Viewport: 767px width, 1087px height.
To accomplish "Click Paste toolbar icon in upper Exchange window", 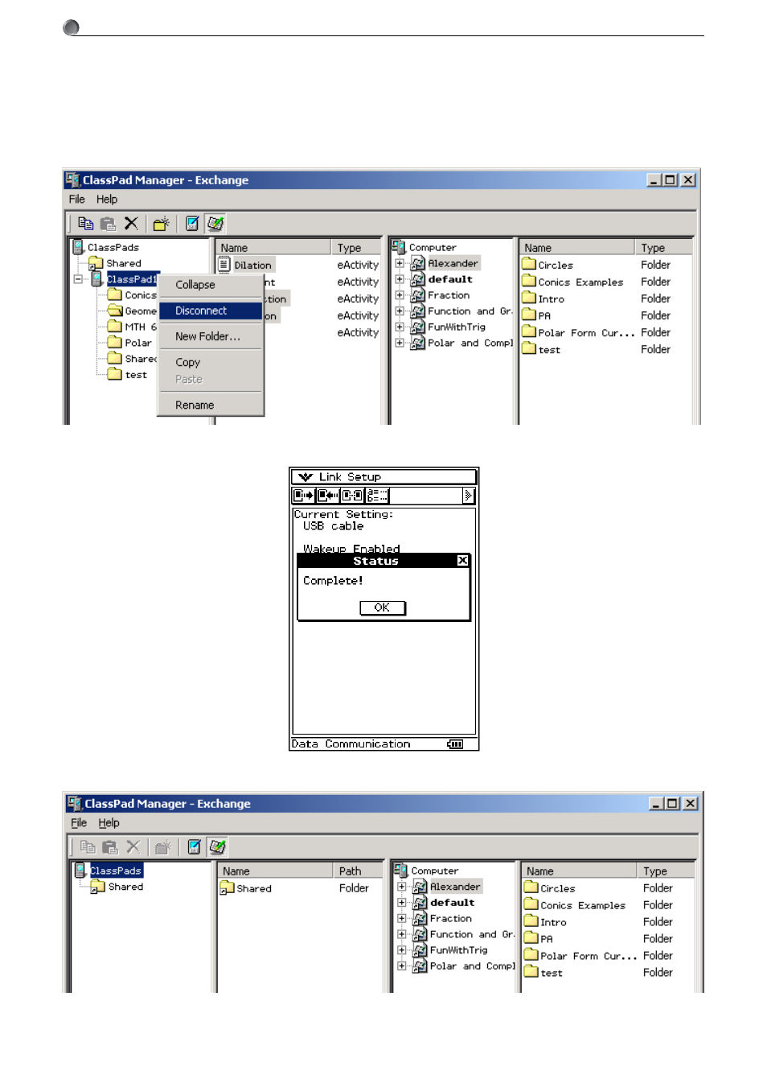I will [x=108, y=224].
